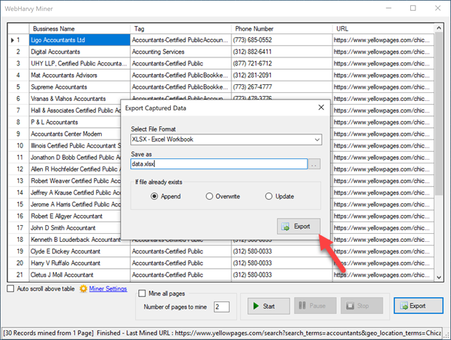Click the browse button next to Save as
The height and width of the screenshot is (340, 451).
pos(314,164)
